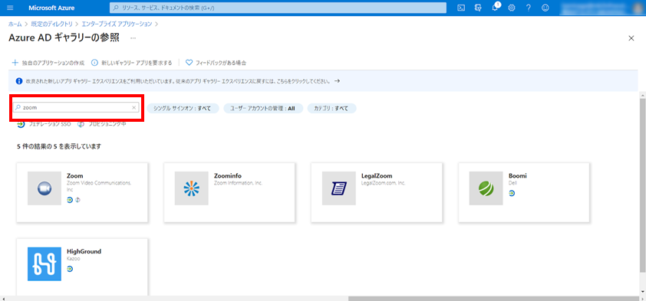Focus the global resource search box
This screenshot has width=646, height=301.
pyautogui.click(x=278, y=8)
